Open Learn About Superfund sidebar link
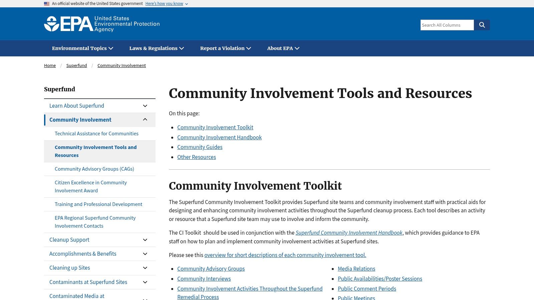This screenshot has height=300, width=534. pos(77,106)
